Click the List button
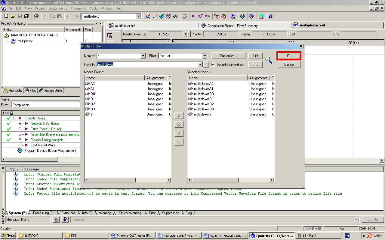Image resolution: width=385 pixels, height=240 pixels. 256,56
